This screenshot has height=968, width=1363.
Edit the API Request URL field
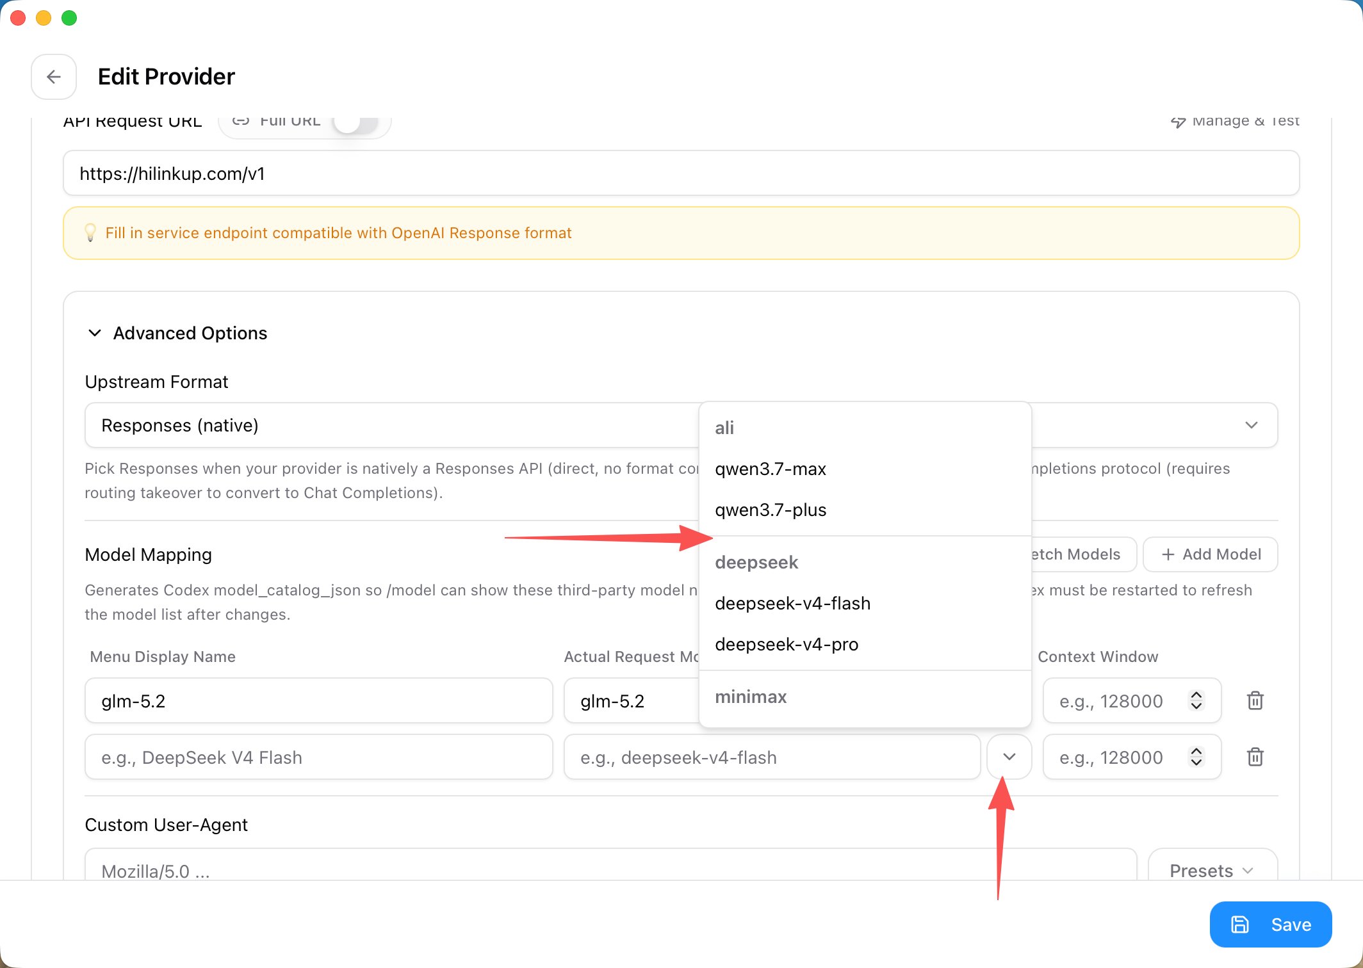pos(681,173)
